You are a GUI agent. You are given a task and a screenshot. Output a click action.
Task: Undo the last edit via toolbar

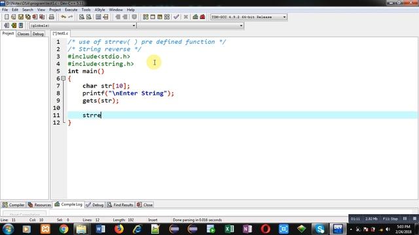point(64,17)
